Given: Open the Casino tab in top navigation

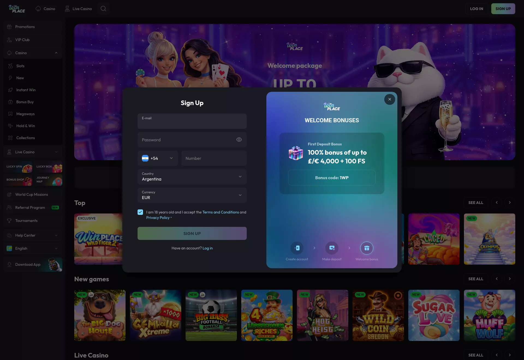Looking at the screenshot, I should click(x=45, y=9).
